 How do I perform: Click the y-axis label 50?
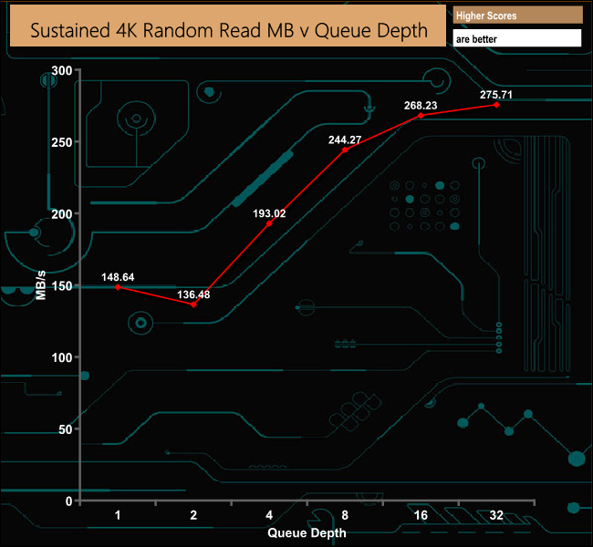pyautogui.click(x=65, y=429)
